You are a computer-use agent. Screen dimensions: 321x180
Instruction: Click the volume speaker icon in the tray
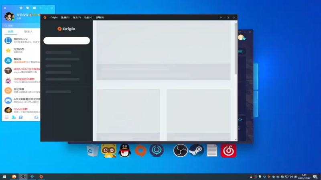point(291,177)
